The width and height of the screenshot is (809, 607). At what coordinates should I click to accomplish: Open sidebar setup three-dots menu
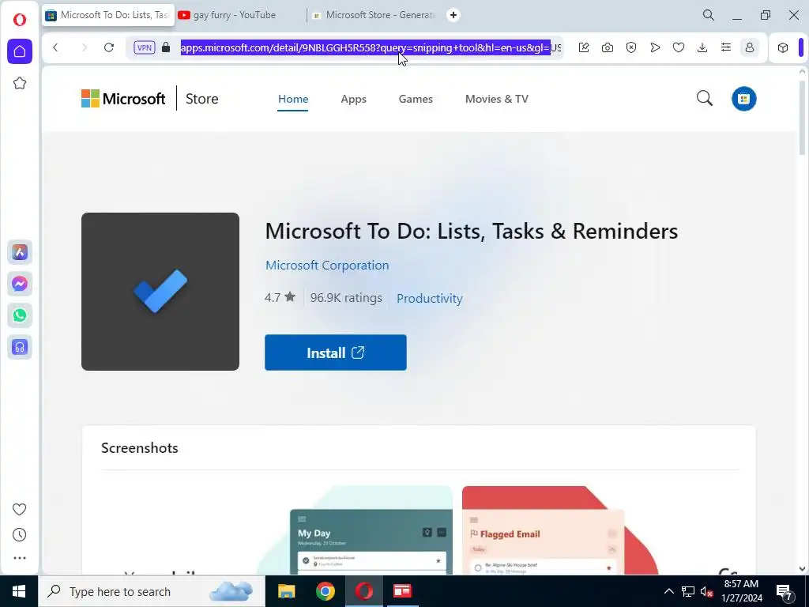20,558
